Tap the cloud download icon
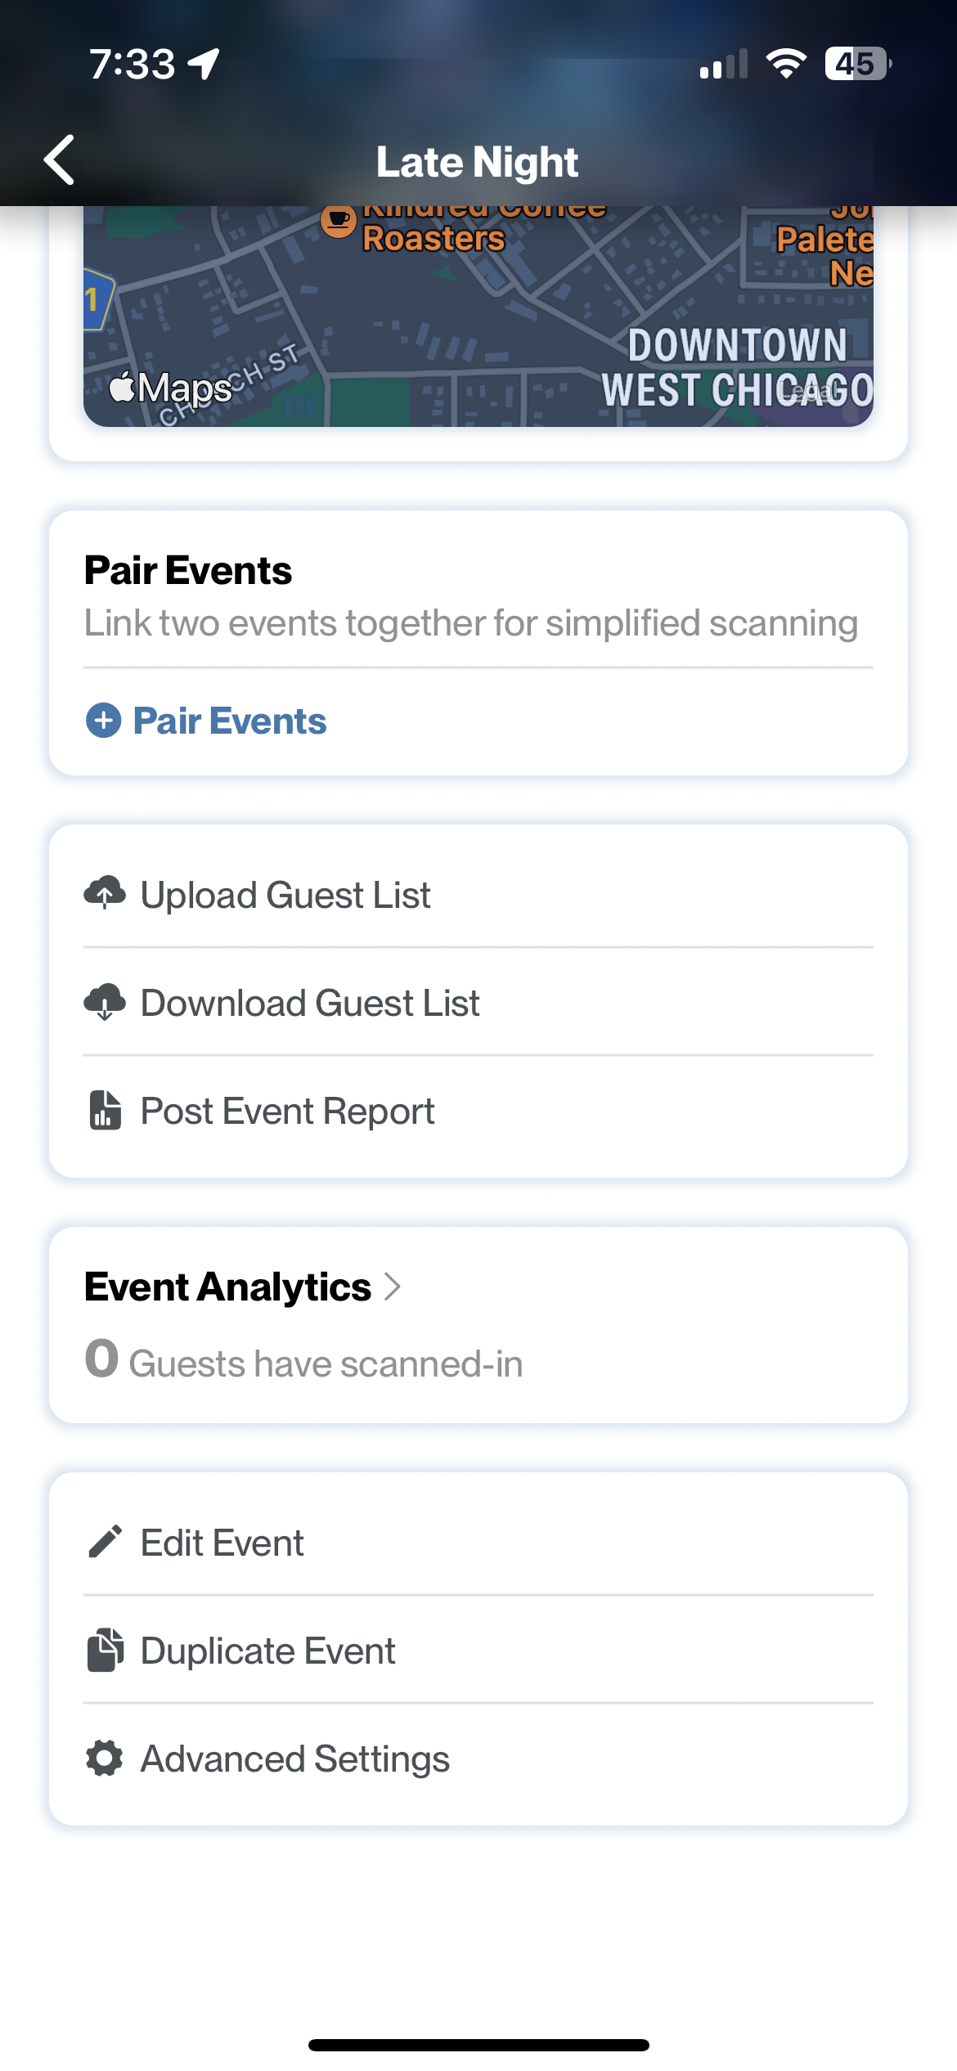 click(x=105, y=1002)
